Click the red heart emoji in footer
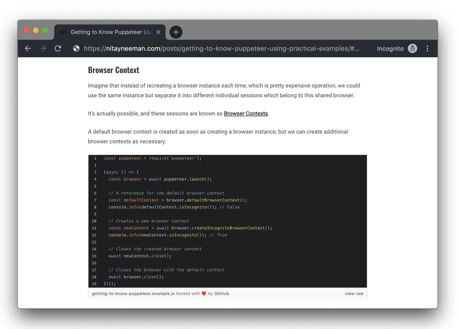 click(204, 294)
